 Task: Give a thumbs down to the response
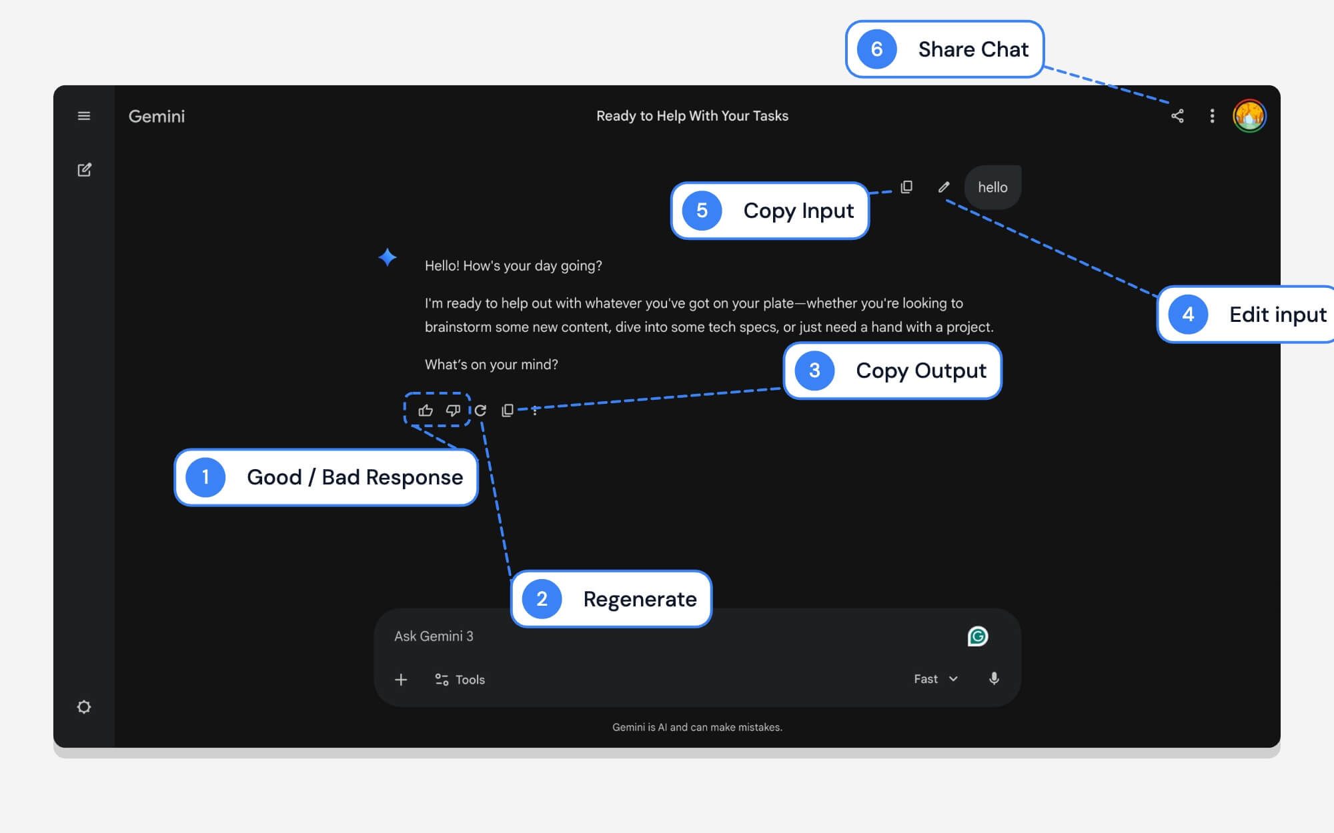coord(453,411)
